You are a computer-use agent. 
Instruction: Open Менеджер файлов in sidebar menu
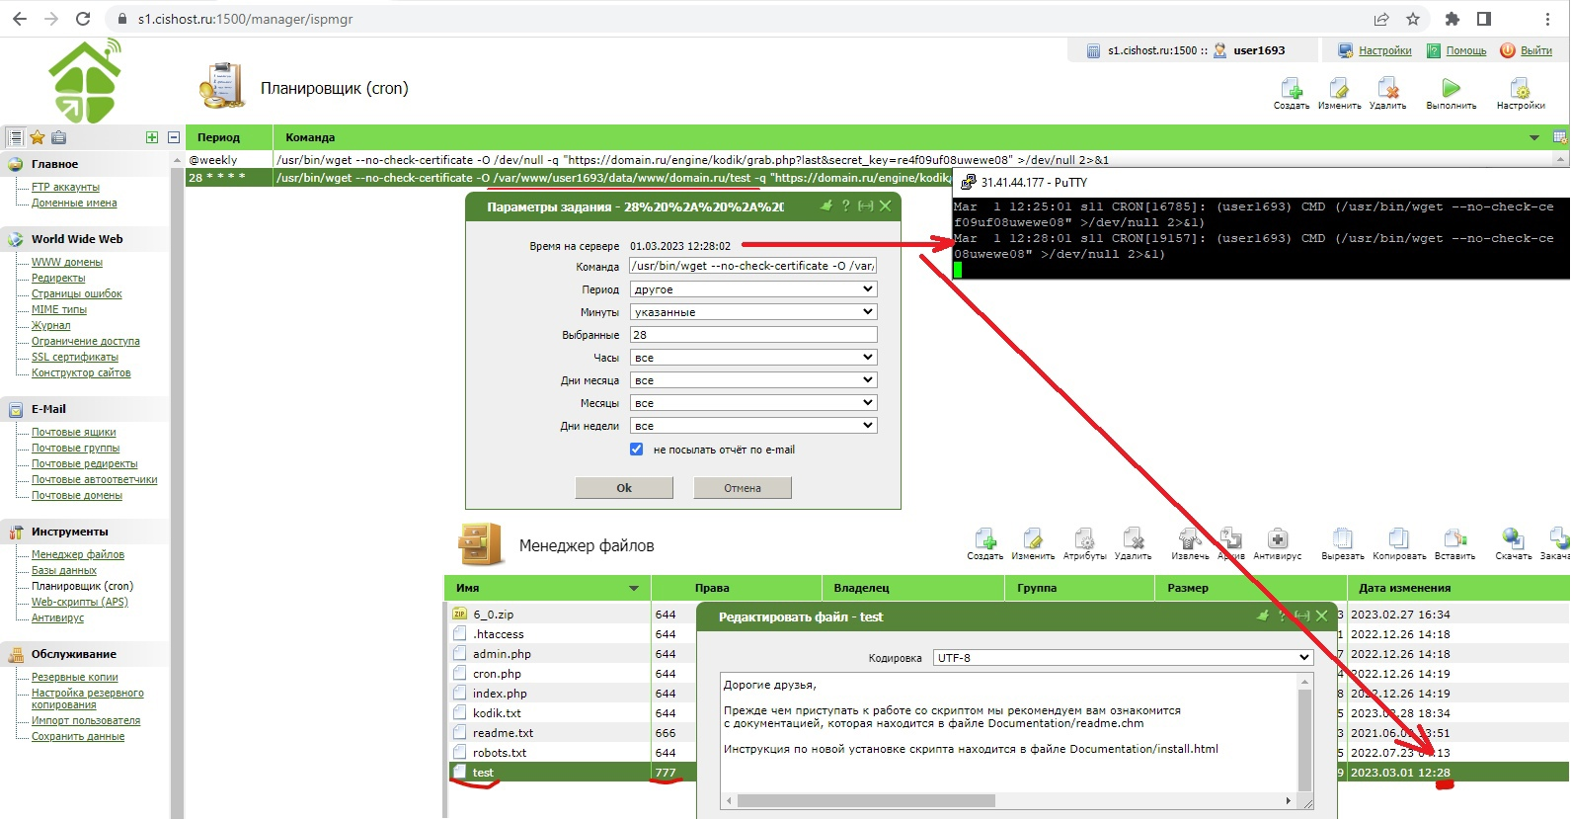point(78,555)
